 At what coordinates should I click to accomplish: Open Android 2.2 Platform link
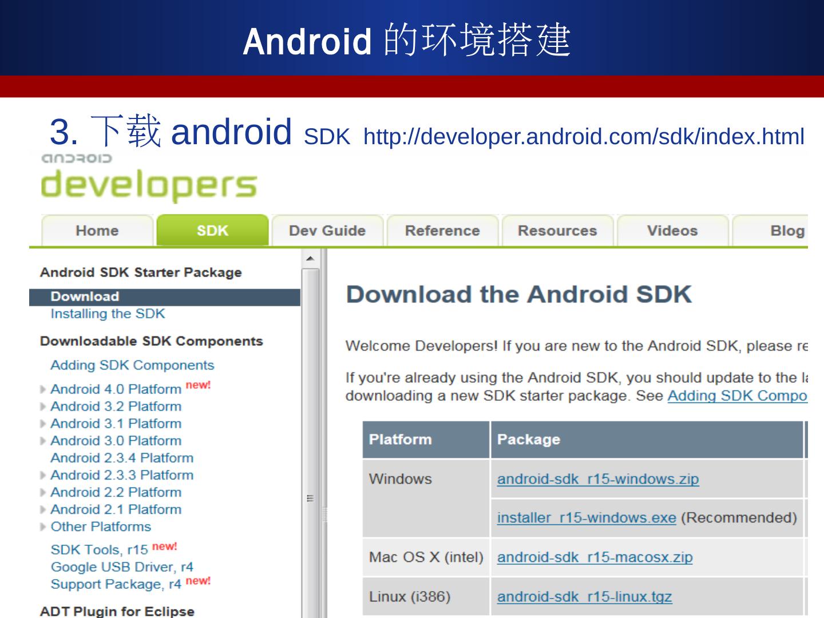116,492
